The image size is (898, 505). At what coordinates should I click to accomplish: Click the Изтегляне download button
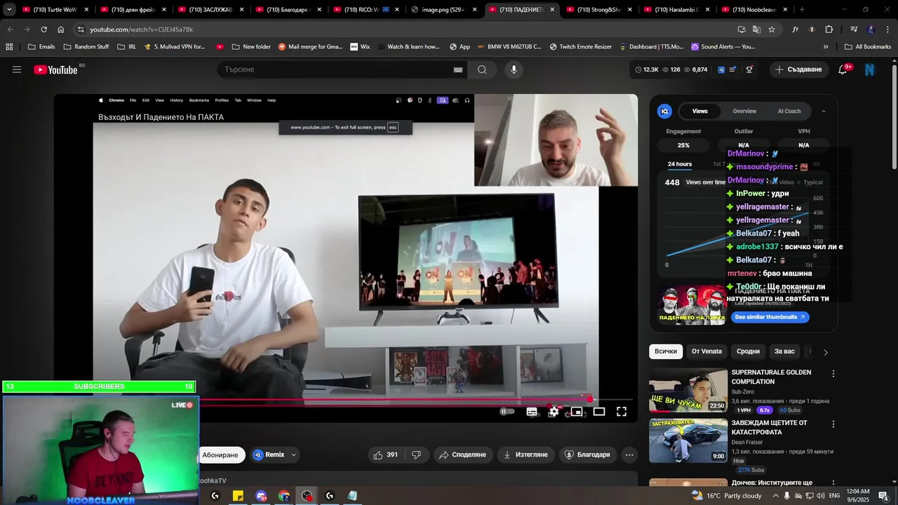526,454
